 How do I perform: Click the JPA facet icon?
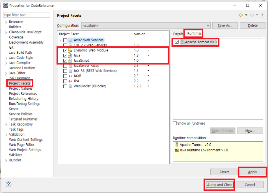pyautogui.click(x=70, y=81)
